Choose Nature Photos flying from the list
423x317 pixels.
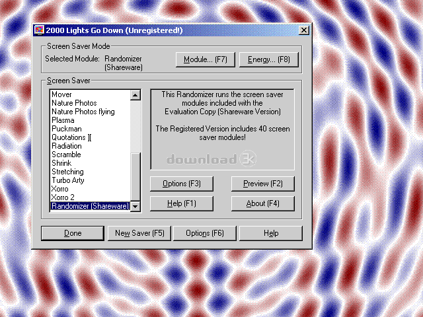click(x=90, y=112)
